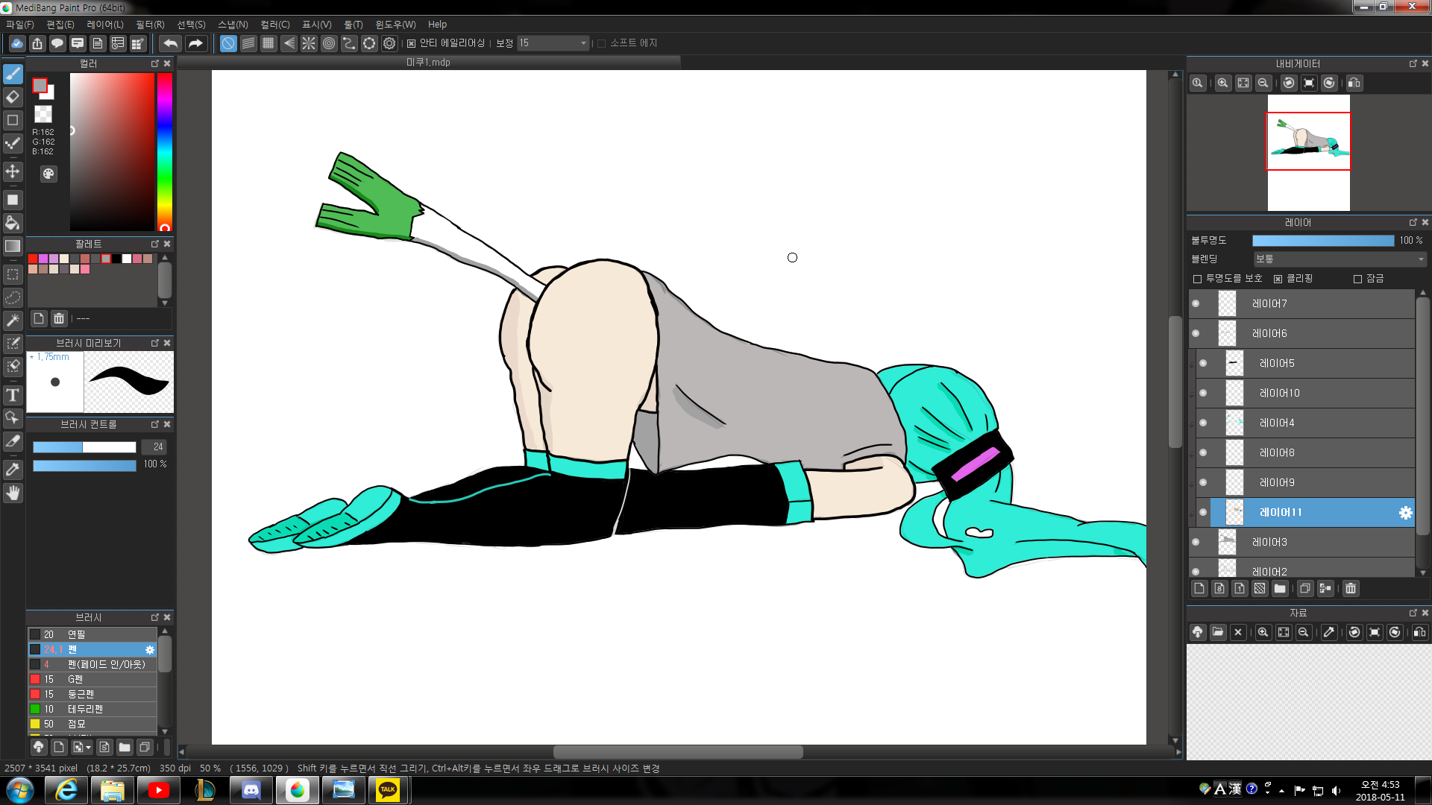Click the Redo arrow in toolbar

[195, 43]
